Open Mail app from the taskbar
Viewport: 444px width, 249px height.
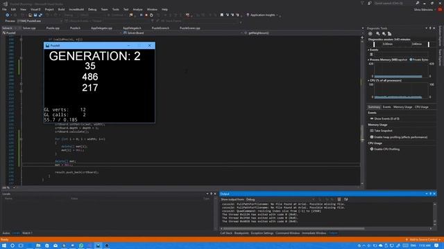(x=55, y=246)
